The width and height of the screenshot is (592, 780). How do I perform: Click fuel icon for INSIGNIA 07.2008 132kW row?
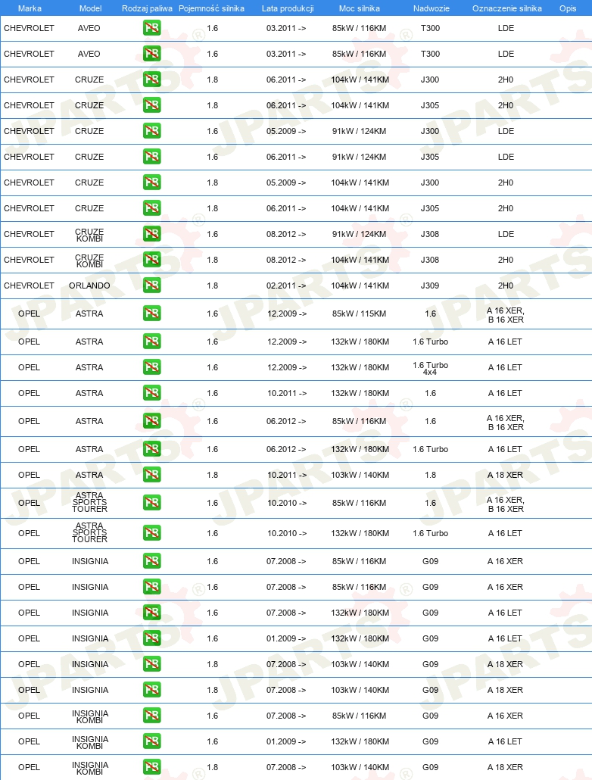(x=151, y=613)
